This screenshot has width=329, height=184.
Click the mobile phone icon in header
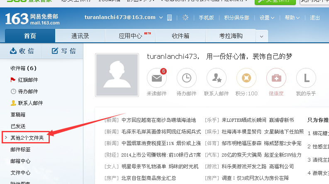(x=170, y=17)
